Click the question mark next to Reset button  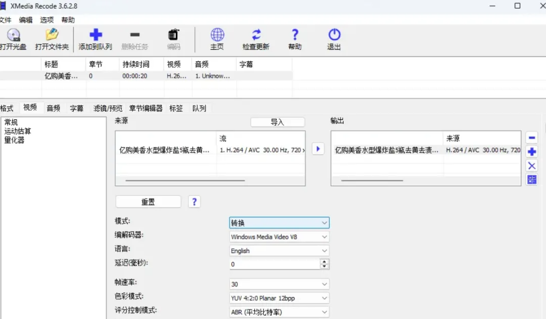[x=194, y=202]
